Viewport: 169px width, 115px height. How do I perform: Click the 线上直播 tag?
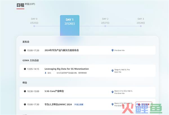pos(79,104)
